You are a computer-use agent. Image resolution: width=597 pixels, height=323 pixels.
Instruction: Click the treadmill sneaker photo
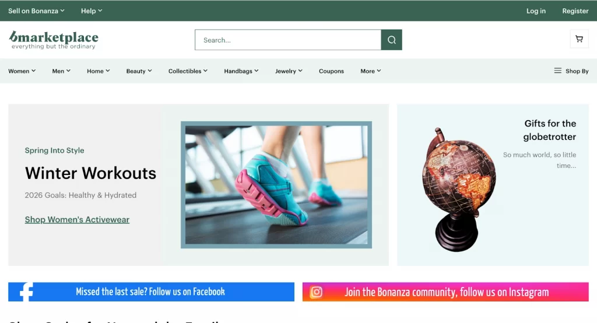pos(276,185)
